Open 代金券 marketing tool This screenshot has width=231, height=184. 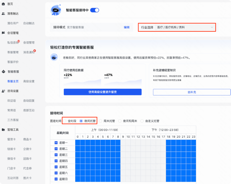click(x=27, y=168)
